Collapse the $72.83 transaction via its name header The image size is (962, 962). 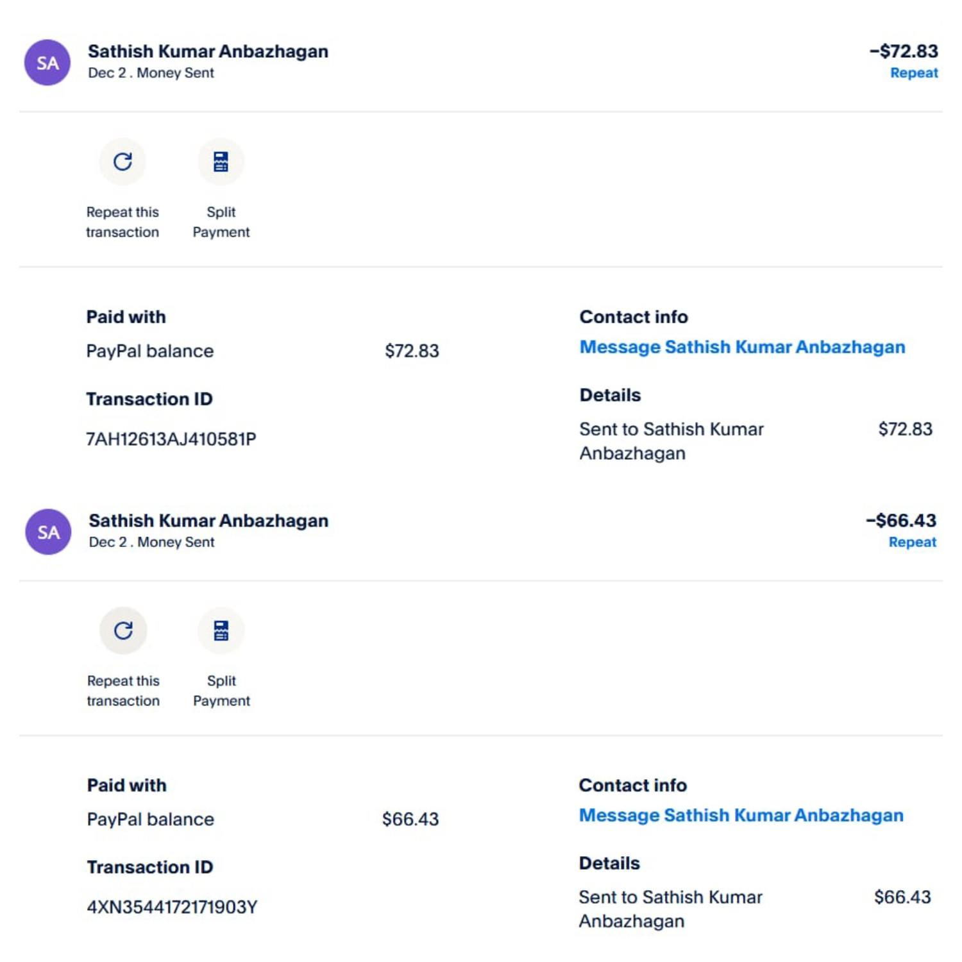click(x=208, y=51)
